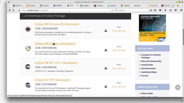
Task: Open the Crystal Reports SAP advertisement
Action: 152,28
